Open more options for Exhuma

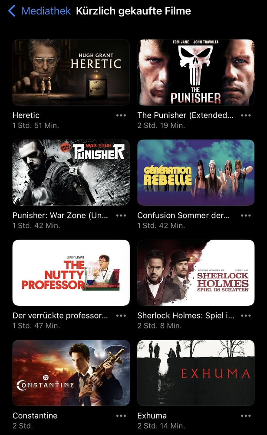click(246, 415)
